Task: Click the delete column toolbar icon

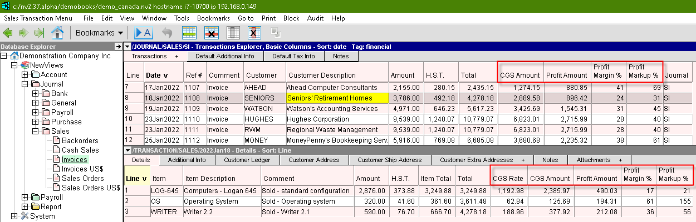Action: coord(254,32)
